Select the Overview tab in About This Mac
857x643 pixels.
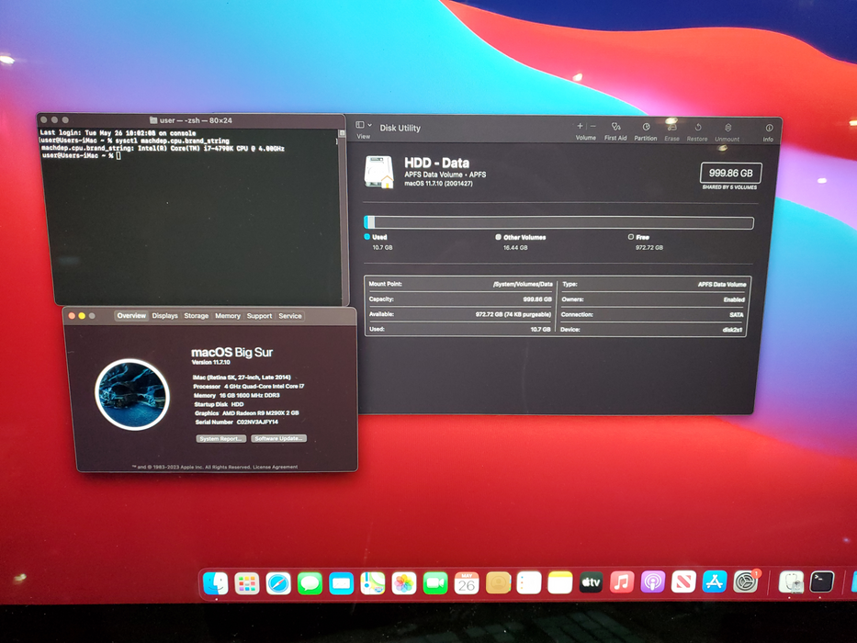point(131,315)
